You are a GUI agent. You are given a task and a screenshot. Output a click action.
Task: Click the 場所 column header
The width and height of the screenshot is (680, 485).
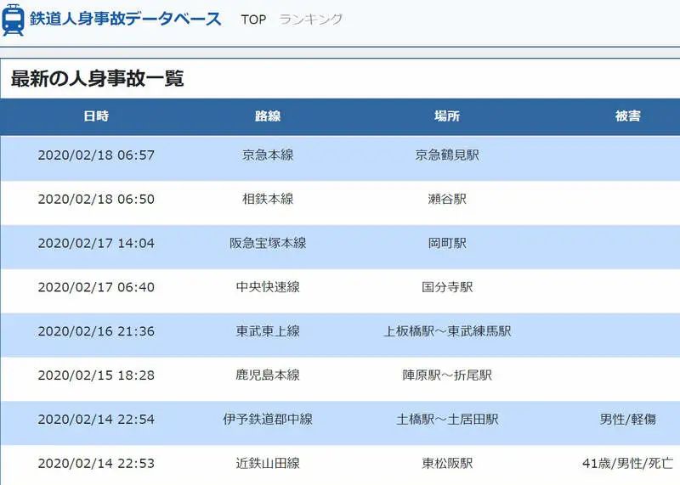[x=447, y=116]
